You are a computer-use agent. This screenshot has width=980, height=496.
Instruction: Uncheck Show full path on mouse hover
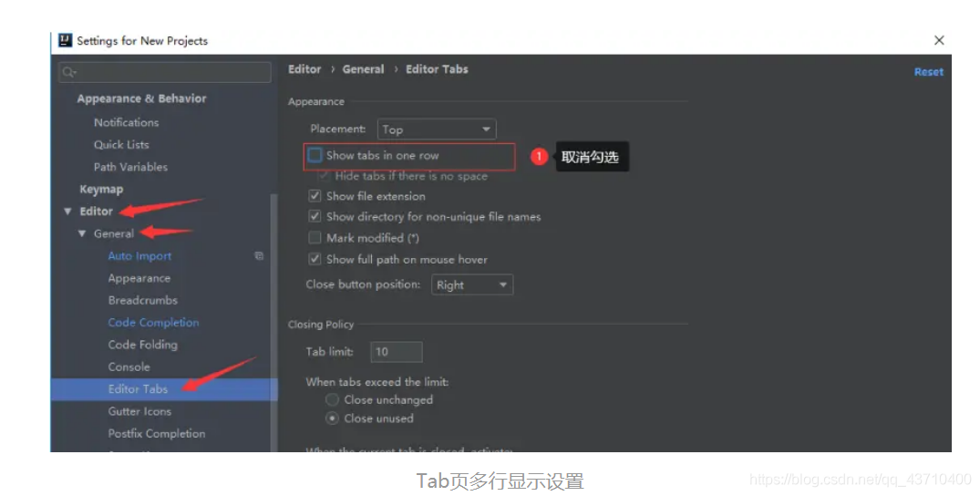click(x=315, y=259)
